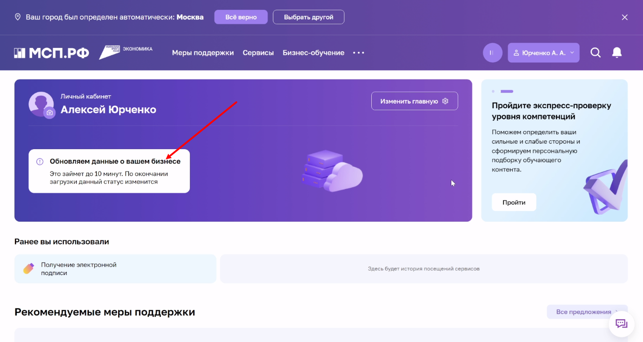Open Все предложения link with chevron
Screen dimensions: 643x342
[x=587, y=312]
